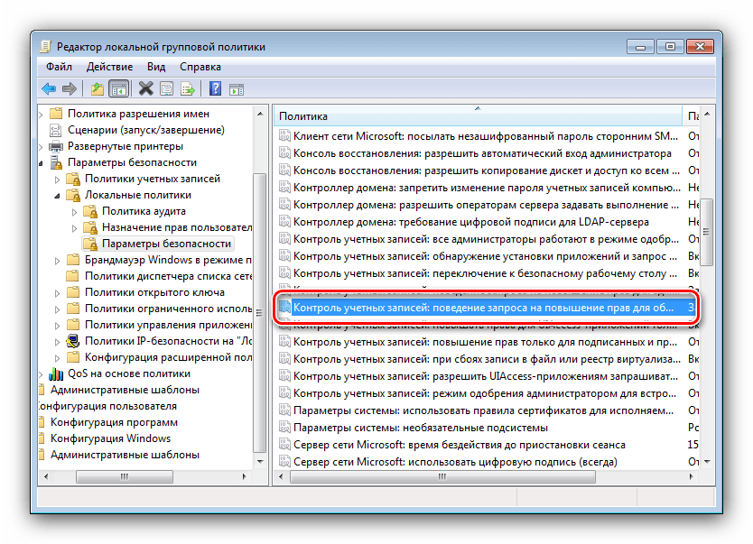This screenshot has height=544, width=753.
Task: Toggle the console tree toolbar icon
Action: point(117,88)
